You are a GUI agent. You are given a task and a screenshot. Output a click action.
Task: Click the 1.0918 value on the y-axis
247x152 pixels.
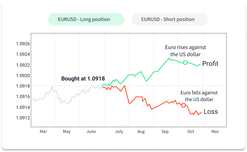(22, 86)
